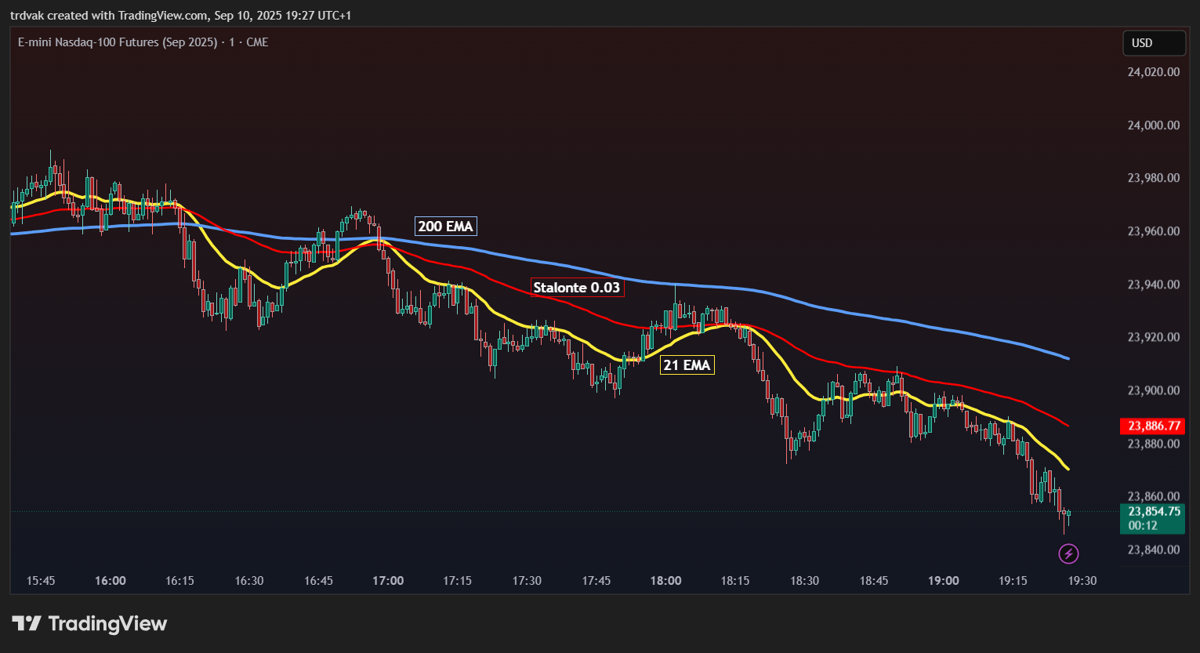Click the 19:15 time axis label
Screen dimensions: 1200x653
coord(1013,581)
